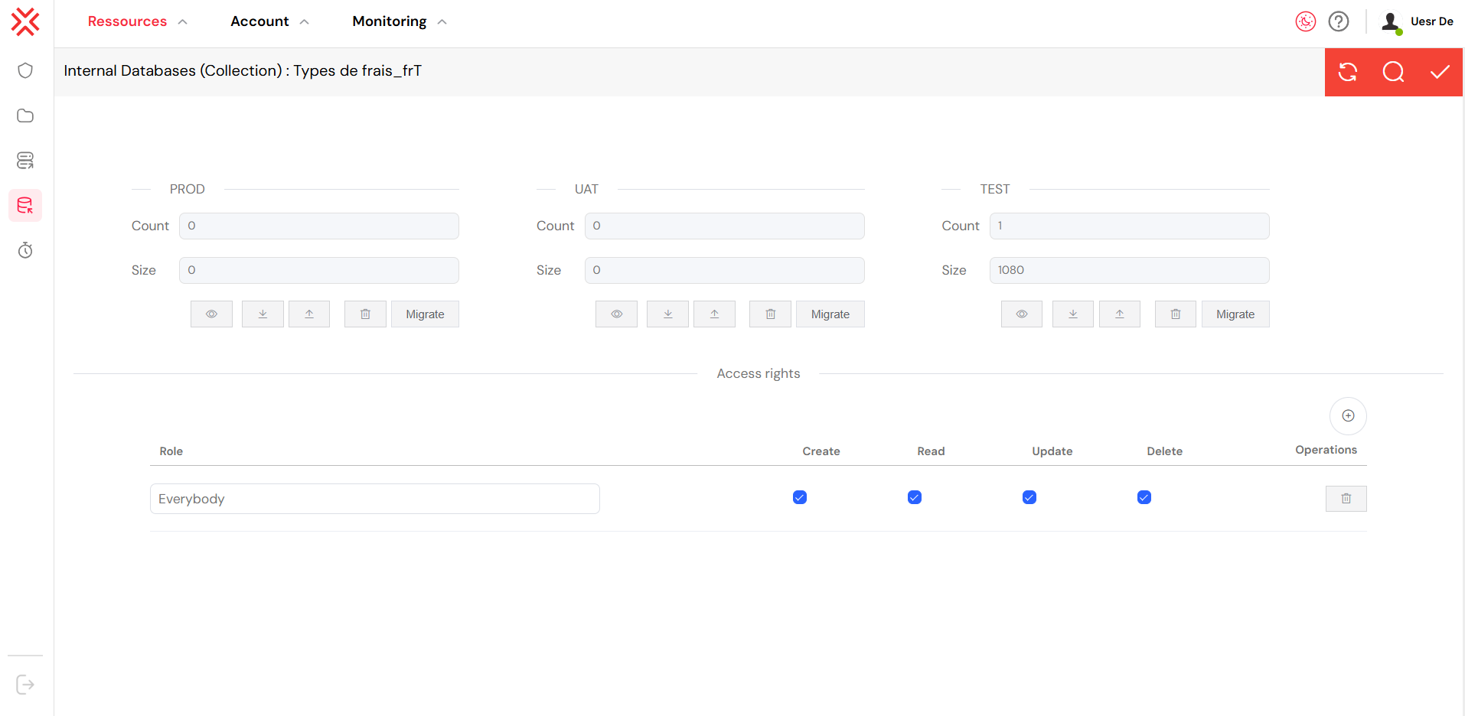Open the search icon in the red header bar

[1393, 72]
